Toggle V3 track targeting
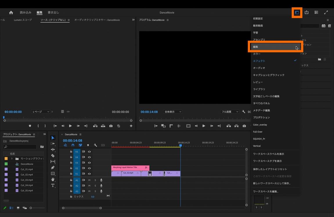 click(x=77, y=163)
